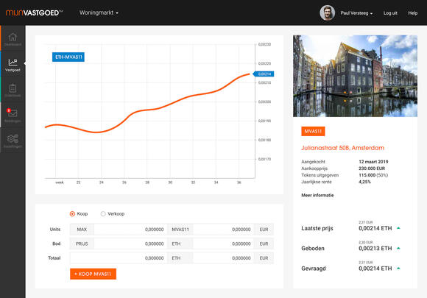
Task: Expand the Woningmarkt dropdown
Action: coord(99,13)
